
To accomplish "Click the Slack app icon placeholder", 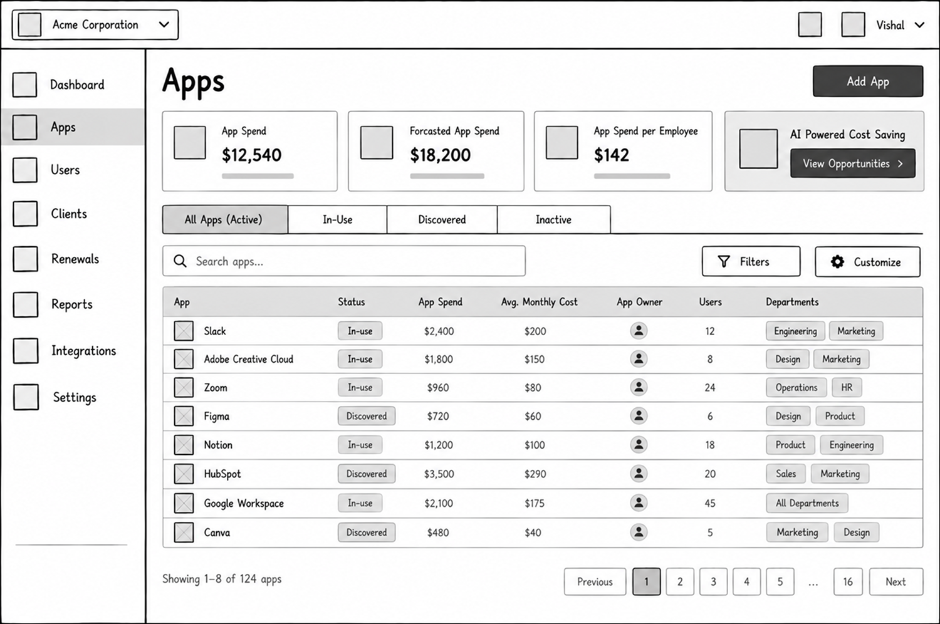I will click(x=184, y=331).
